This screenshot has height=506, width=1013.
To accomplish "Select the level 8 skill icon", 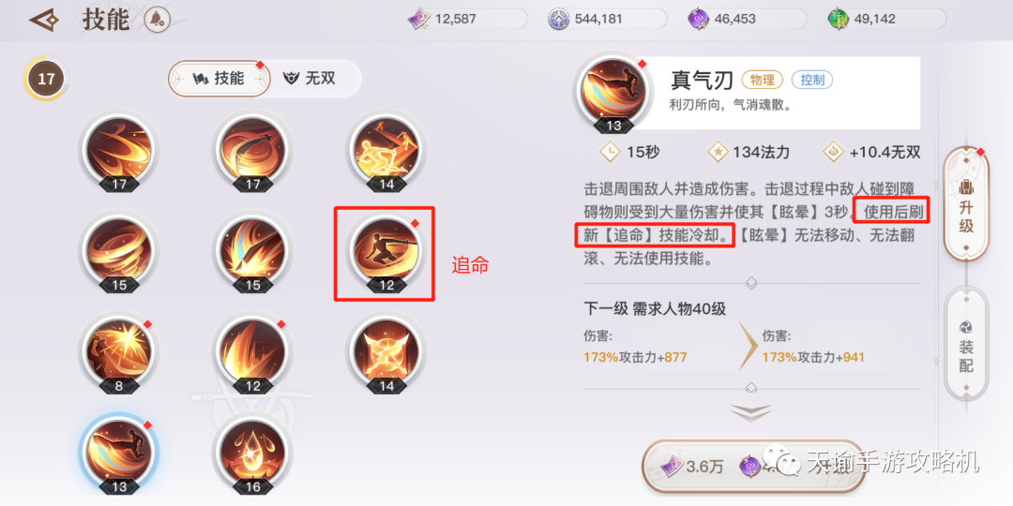I will [x=119, y=353].
